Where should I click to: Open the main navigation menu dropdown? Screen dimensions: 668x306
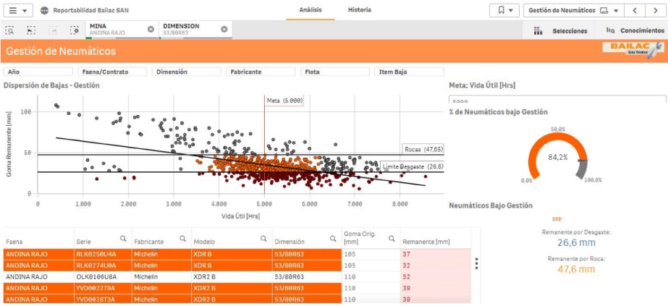pyautogui.click(x=20, y=11)
